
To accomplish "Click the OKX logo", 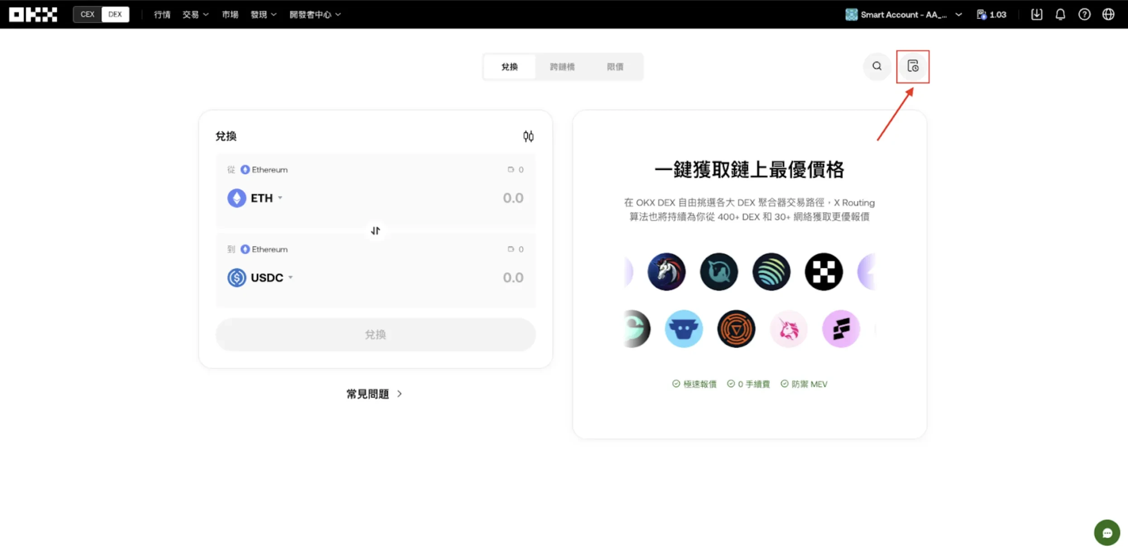I will coord(33,14).
